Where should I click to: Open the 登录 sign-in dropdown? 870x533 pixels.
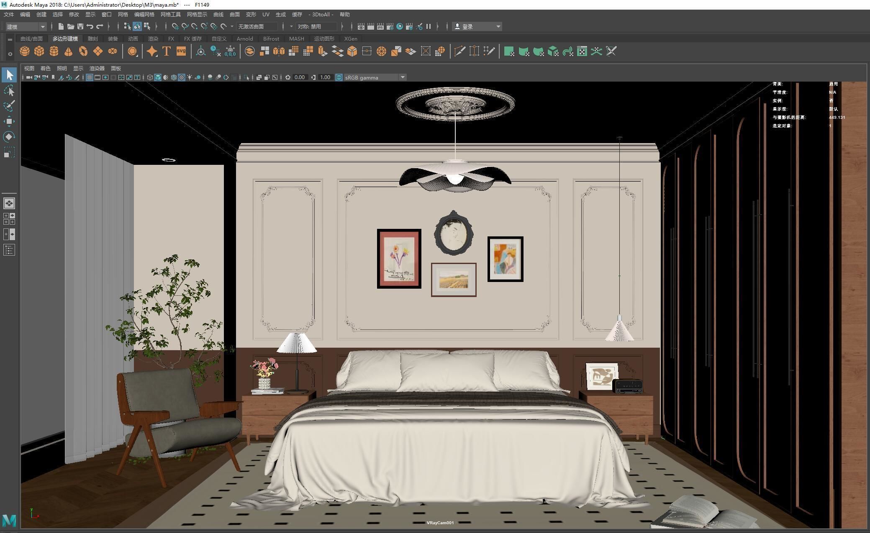click(x=477, y=26)
